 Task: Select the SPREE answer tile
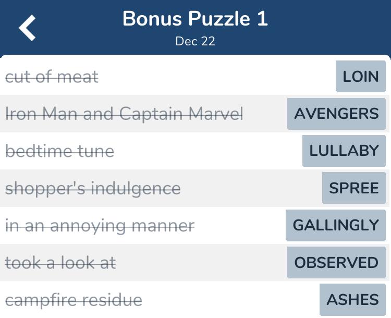(x=354, y=188)
